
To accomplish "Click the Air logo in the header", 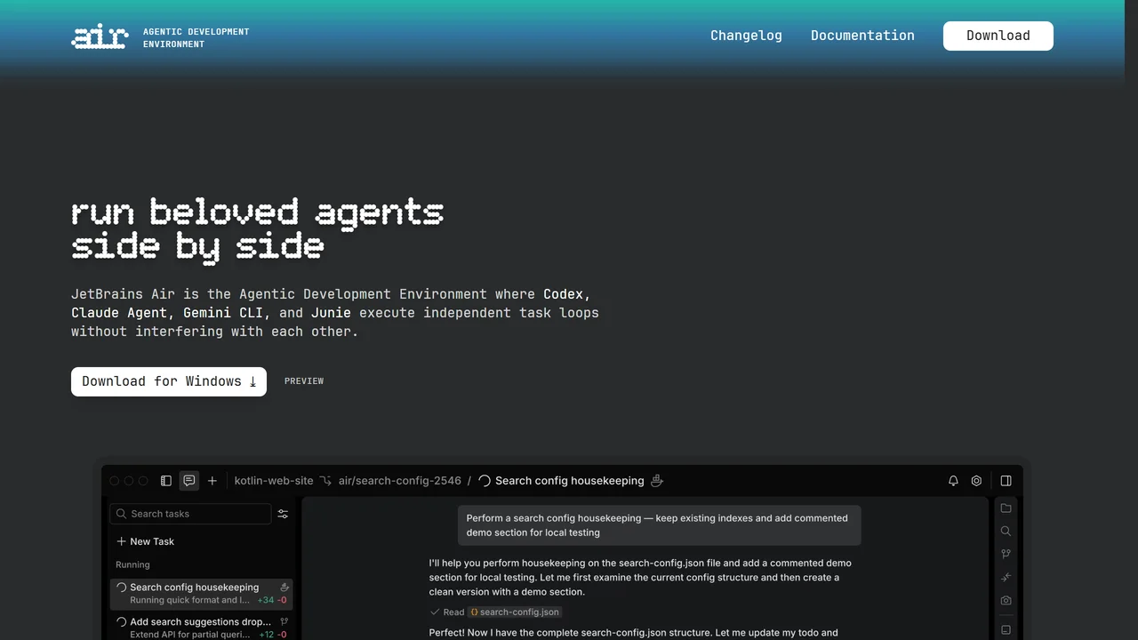I will pos(100,36).
